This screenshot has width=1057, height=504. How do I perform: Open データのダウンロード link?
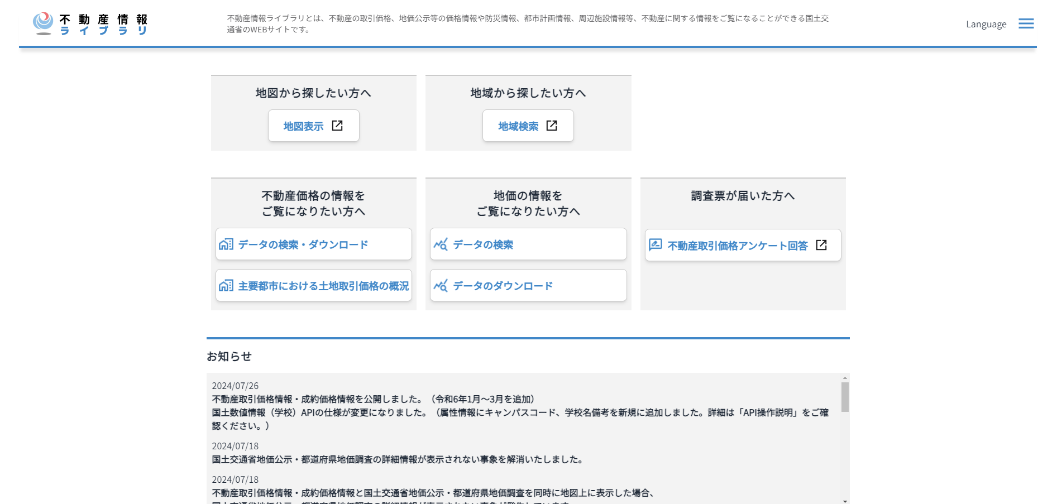pos(528,285)
